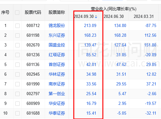Select the value 37.21

pos(151,84)
